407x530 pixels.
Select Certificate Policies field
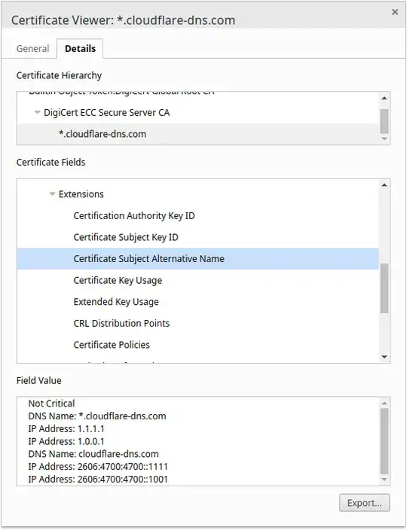pyautogui.click(x=198, y=345)
